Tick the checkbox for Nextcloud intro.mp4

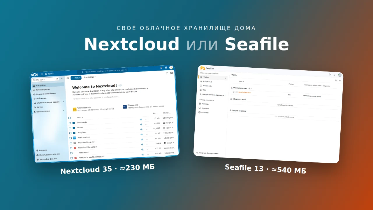71,143
